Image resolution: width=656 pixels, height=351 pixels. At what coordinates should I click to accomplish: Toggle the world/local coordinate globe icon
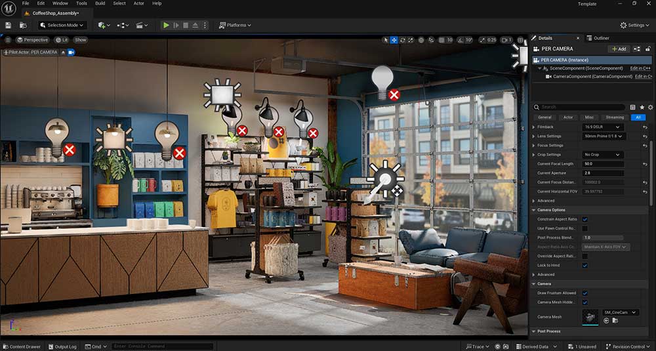(x=421, y=40)
